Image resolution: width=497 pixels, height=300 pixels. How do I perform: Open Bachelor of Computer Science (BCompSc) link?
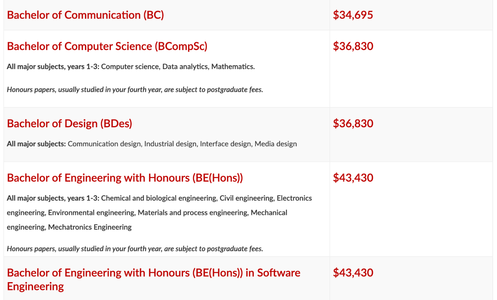(x=107, y=46)
